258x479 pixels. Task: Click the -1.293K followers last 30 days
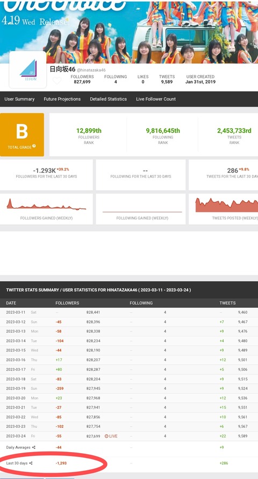point(44,171)
